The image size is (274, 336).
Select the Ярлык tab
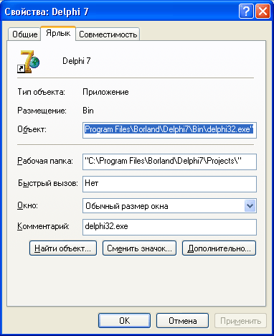coord(58,33)
